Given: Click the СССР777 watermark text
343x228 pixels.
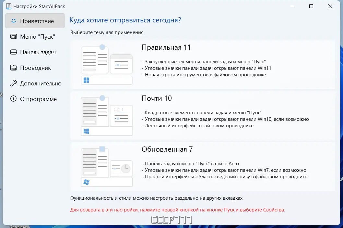Looking at the screenshot, I should click(171, 220).
